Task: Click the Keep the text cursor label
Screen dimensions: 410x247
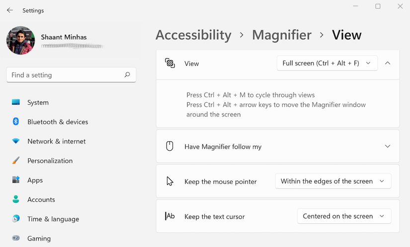Action: pyautogui.click(x=214, y=216)
